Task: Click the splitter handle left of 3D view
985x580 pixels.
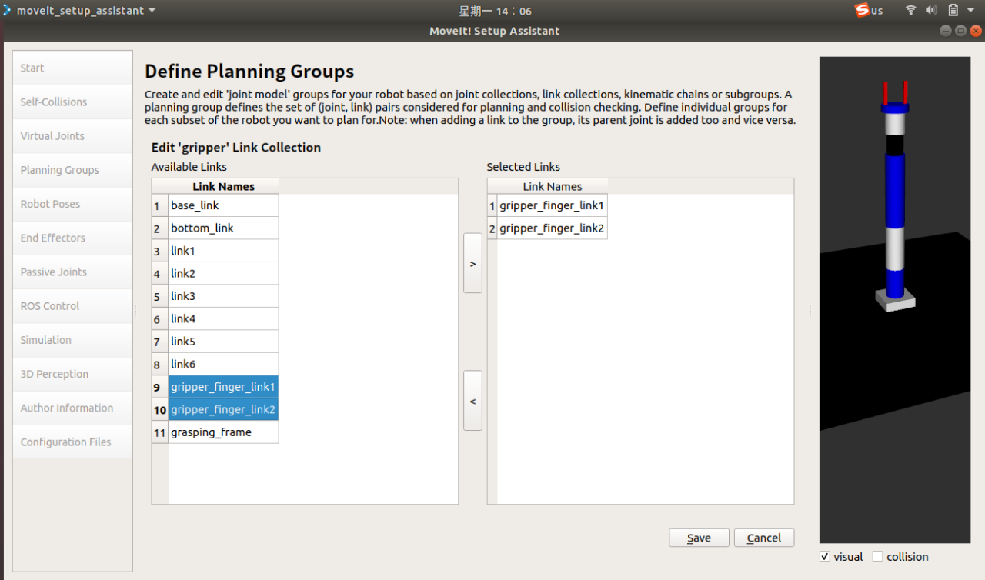Action: coord(810,312)
